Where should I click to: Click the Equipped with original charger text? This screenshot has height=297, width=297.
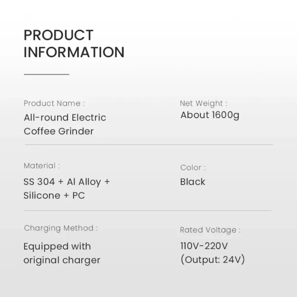coord(62,253)
